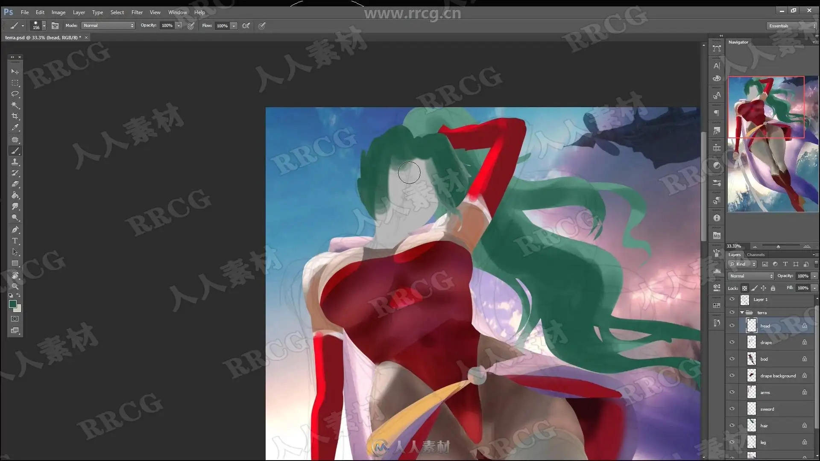Collapse the terra layer group

(x=742, y=312)
